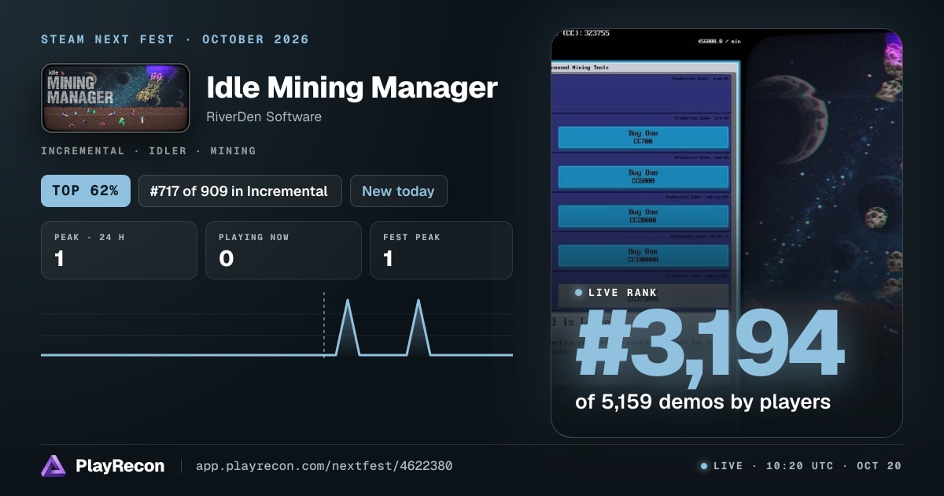Click the #3,194 live rank number

pyautogui.click(x=710, y=346)
